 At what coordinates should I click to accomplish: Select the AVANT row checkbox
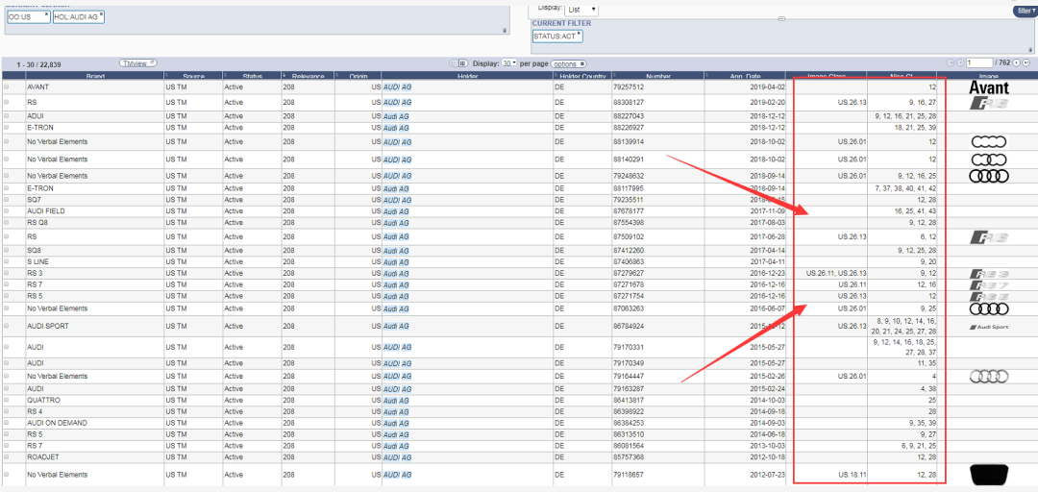pyautogui.click(x=7, y=86)
